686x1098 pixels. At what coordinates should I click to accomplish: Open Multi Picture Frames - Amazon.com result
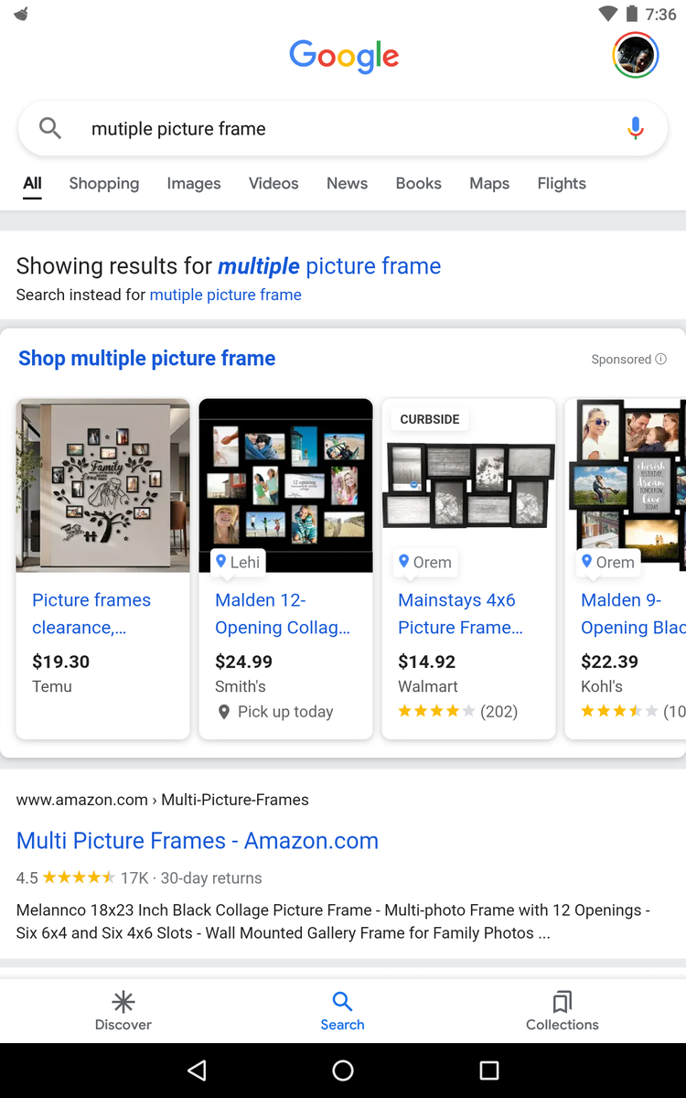tap(198, 841)
